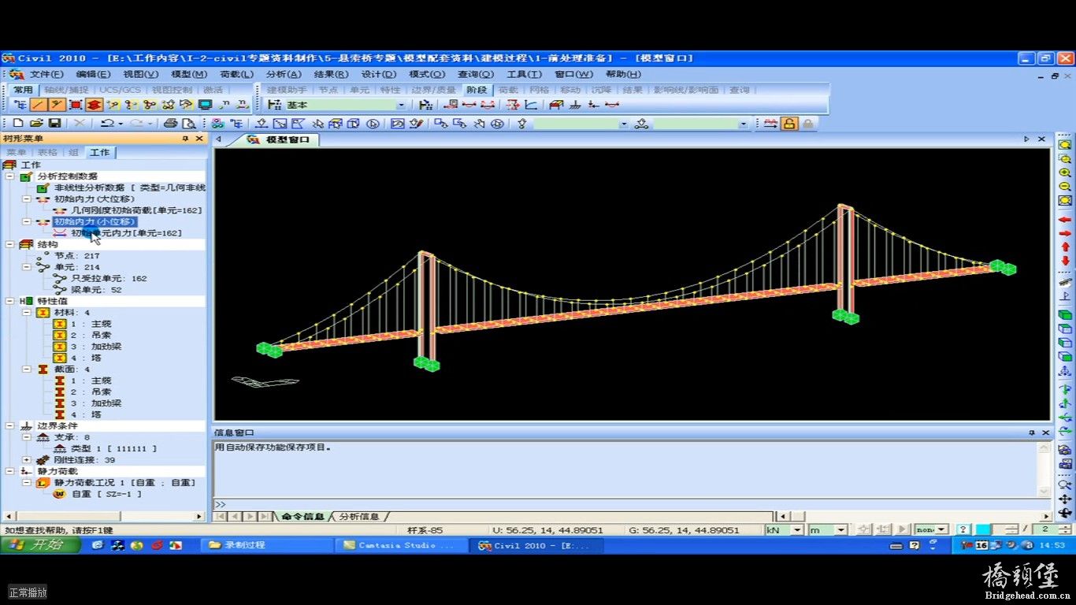
Task: Switch to Camtasia Studio taskbar button
Action: click(x=402, y=544)
